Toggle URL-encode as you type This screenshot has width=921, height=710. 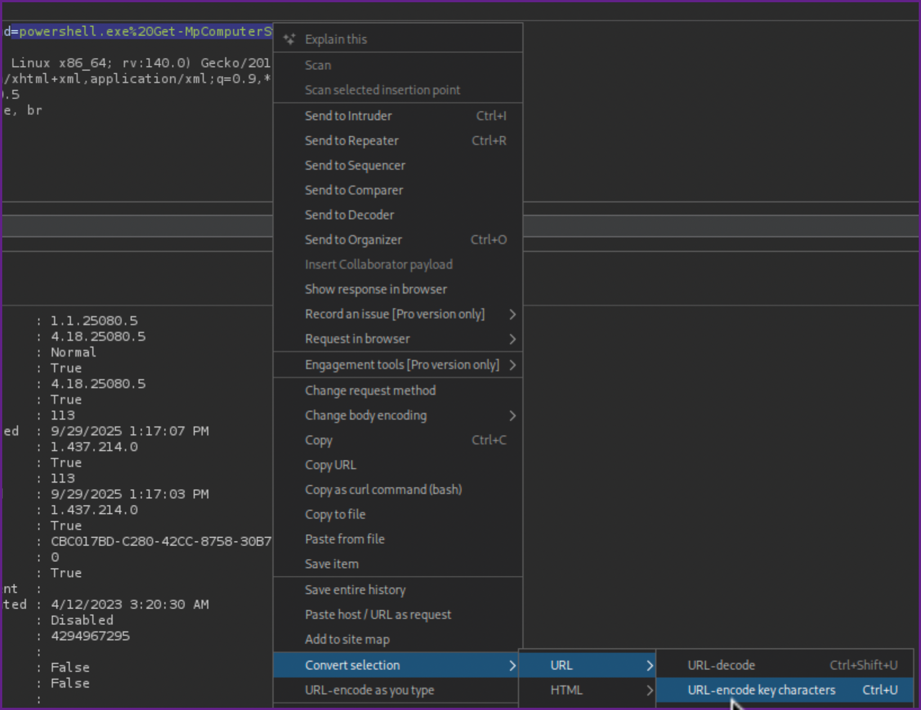tap(369, 690)
